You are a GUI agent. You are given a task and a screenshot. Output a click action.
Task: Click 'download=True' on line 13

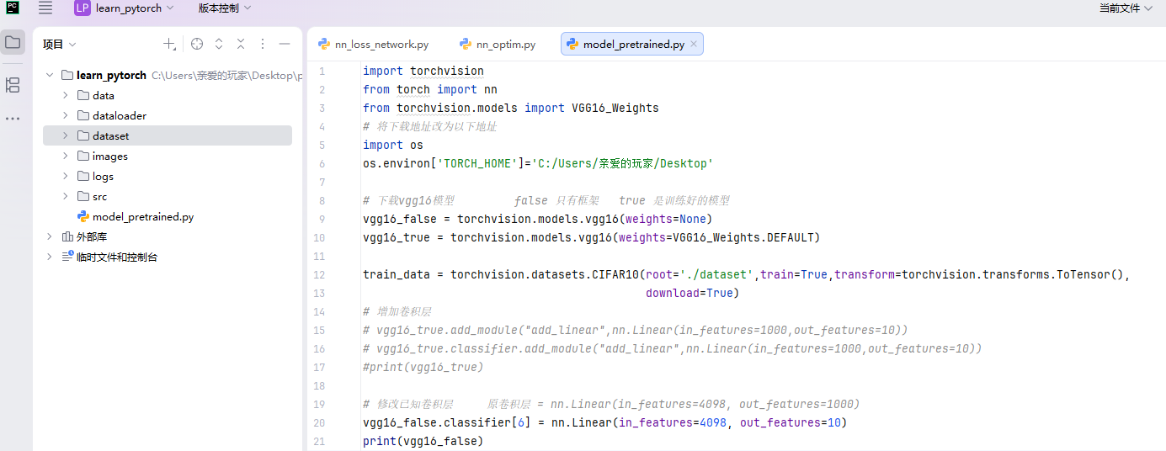click(x=689, y=293)
